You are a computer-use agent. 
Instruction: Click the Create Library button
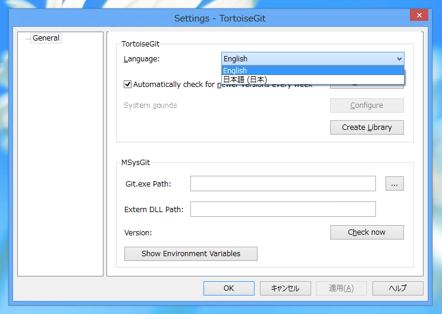tap(366, 128)
